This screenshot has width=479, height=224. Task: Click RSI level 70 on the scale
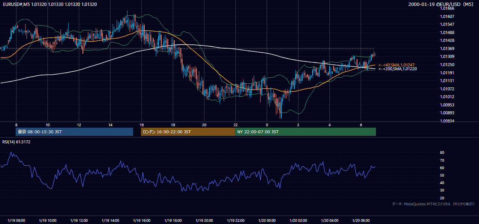pos(442,160)
